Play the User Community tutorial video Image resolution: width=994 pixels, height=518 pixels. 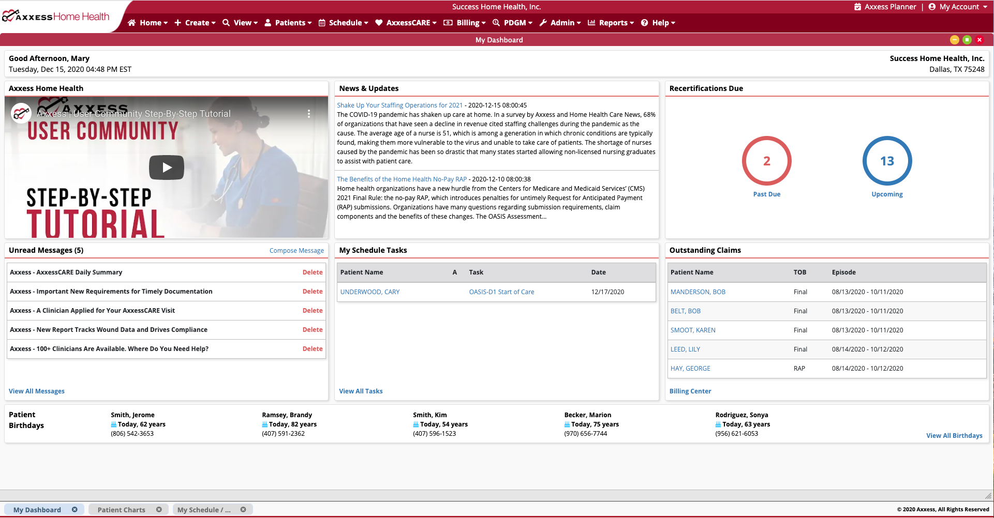tap(167, 167)
